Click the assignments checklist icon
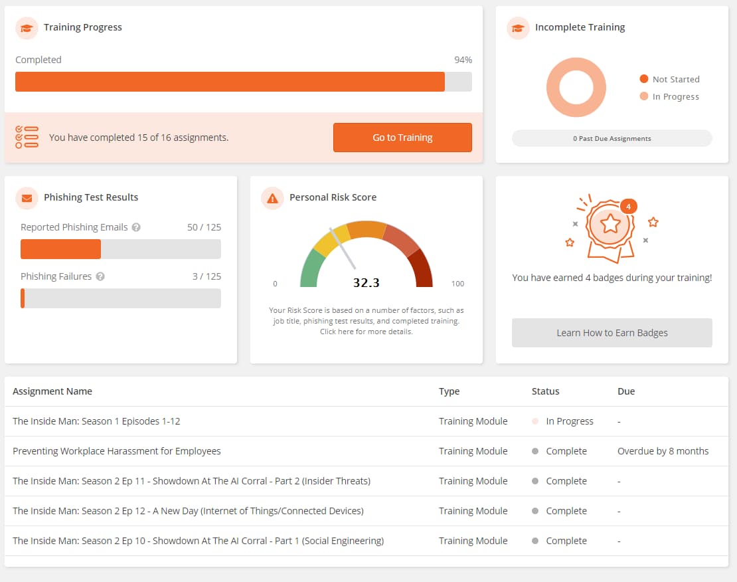 [x=27, y=138]
